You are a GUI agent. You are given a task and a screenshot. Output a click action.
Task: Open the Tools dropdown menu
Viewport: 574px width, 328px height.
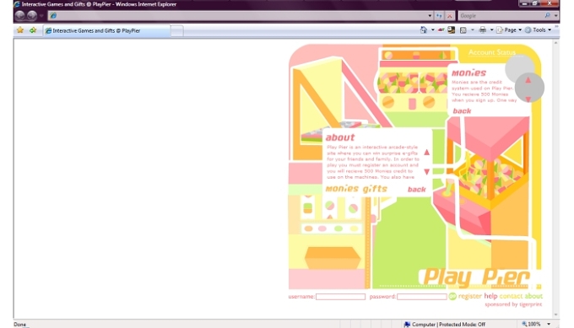click(x=539, y=30)
